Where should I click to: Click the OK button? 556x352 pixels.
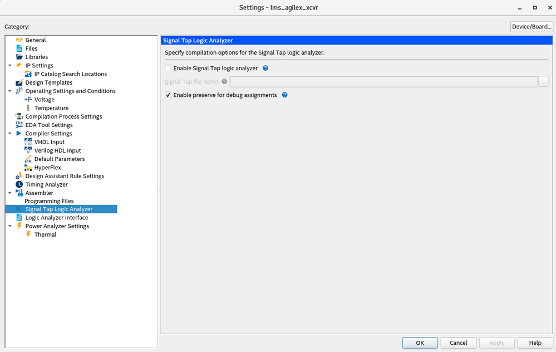click(420, 343)
